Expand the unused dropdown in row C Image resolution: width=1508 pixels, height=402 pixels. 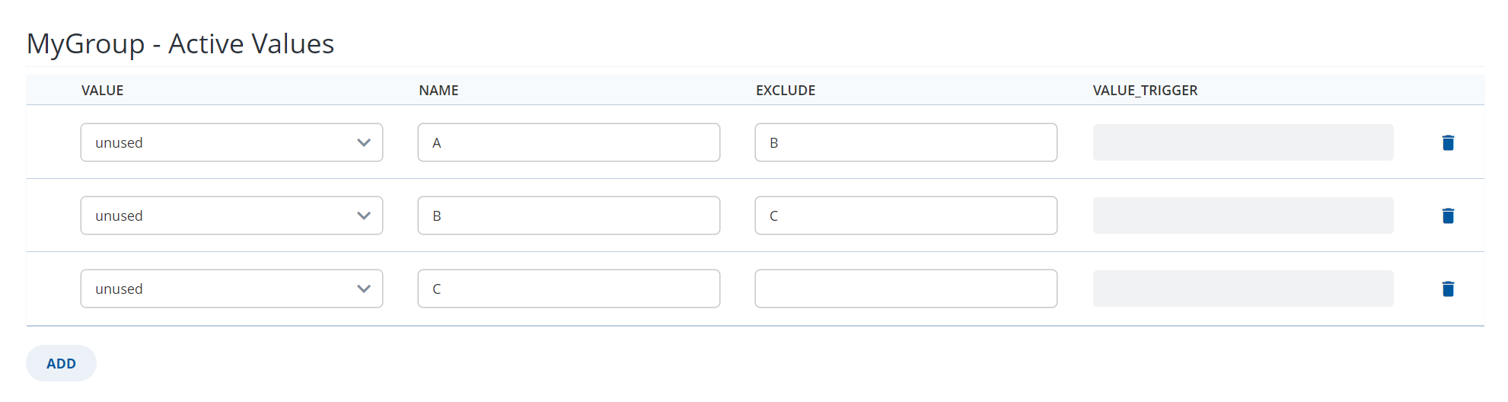[231, 289]
